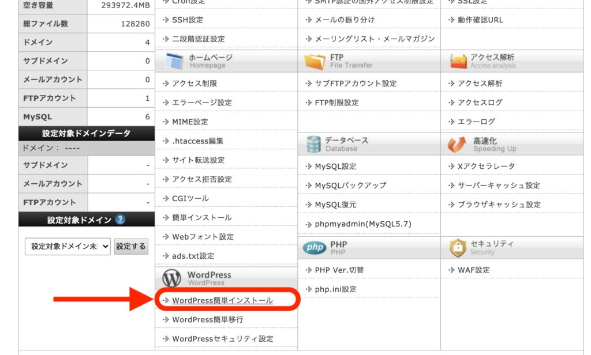Click the access analysis chart icon
This screenshot has height=355, width=591.
point(458,61)
